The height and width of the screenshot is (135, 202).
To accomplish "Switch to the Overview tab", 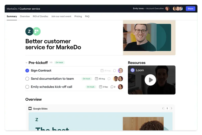I will coord(25,16).
